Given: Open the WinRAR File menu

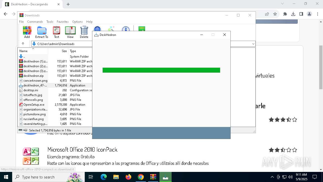Looking at the screenshot, I should click(21, 22).
